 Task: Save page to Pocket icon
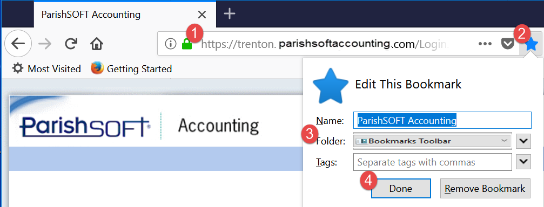tap(508, 44)
